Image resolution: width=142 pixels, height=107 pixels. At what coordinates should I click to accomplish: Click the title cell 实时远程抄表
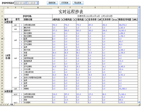click(x=71, y=11)
